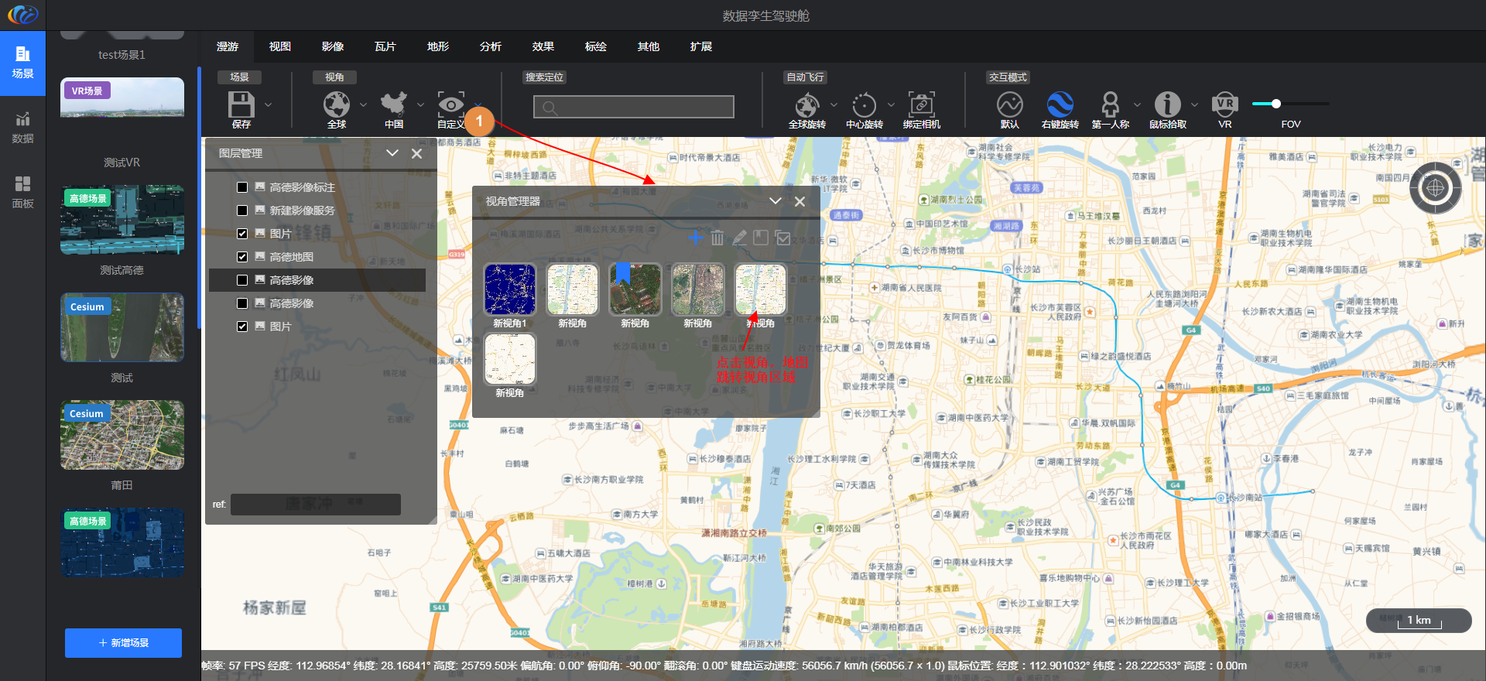The height and width of the screenshot is (681, 1486).
Task: Check the 高德影像标注 layer checkbox
Action: pos(242,187)
